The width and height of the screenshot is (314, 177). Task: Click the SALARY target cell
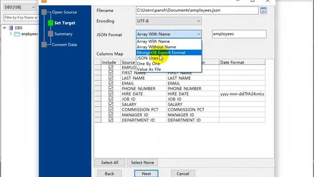(193, 104)
